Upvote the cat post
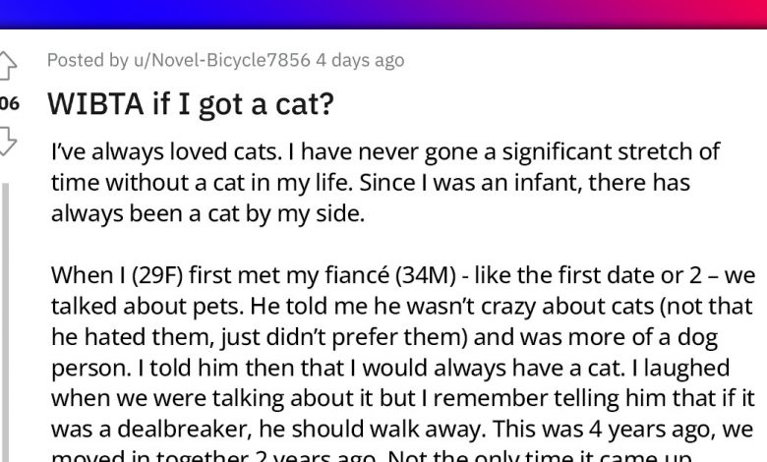This screenshot has height=462, width=767. (7, 66)
